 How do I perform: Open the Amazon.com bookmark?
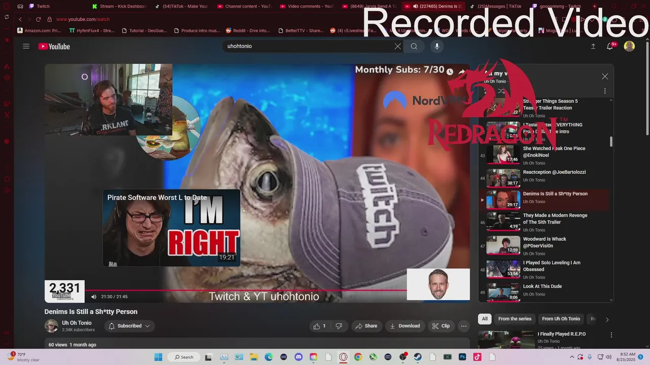39,30
